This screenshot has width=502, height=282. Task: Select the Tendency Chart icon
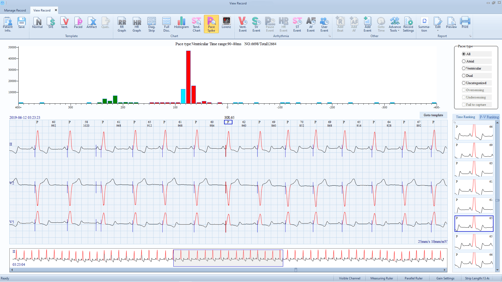click(197, 24)
